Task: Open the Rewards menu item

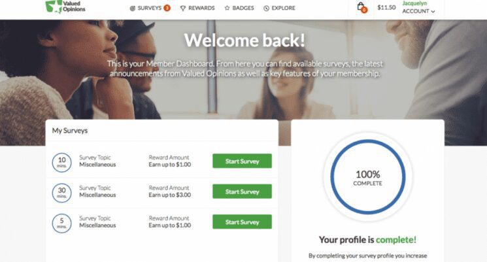Action: coord(197,8)
